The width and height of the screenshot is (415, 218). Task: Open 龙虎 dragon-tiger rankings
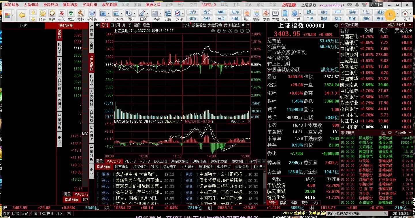coord(266,14)
